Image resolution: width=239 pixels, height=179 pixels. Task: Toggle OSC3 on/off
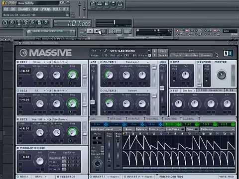[x=18, y=119]
